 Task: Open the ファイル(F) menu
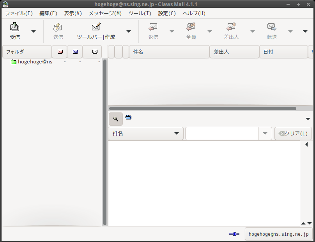click(x=19, y=14)
